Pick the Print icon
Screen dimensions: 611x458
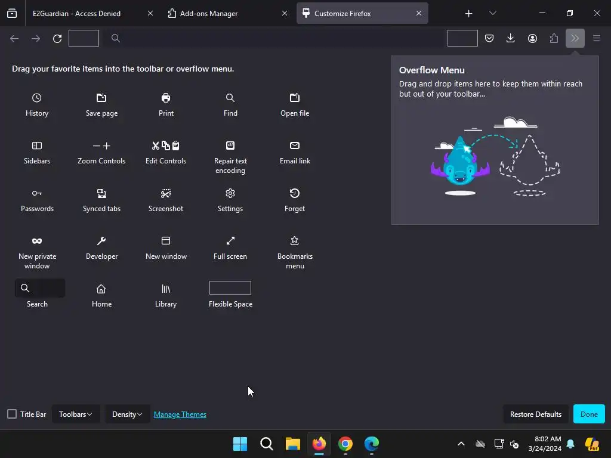coord(166,98)
